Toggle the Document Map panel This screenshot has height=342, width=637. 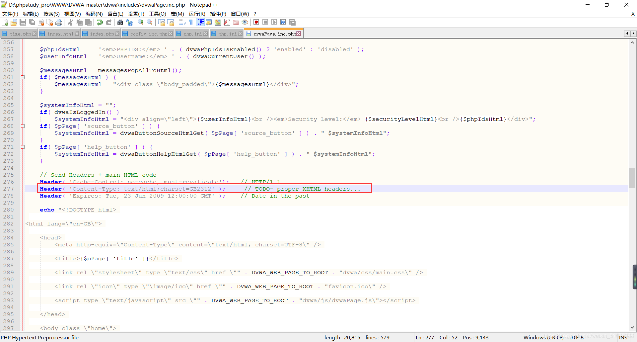pyautogui.click(x=218, y=22)
